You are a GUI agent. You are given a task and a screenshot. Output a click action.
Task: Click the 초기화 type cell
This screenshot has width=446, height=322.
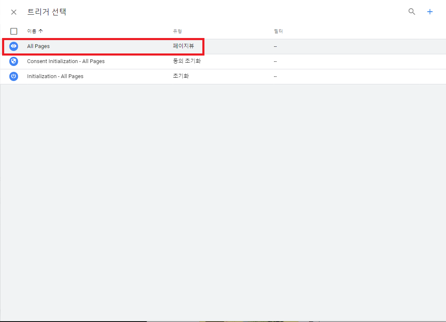coord(181,76)
